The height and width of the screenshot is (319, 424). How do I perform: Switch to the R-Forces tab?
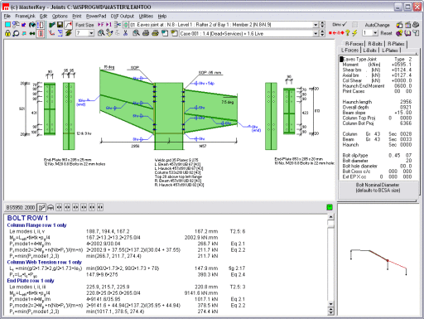354,44
